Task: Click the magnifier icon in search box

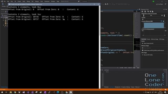Action: click(79, 1)
